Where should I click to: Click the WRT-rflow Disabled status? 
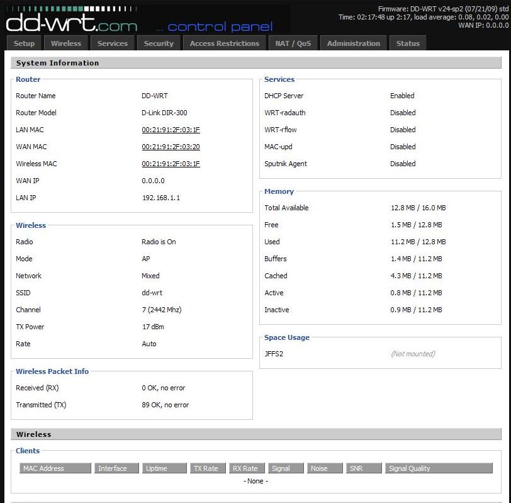coord(403,130)
